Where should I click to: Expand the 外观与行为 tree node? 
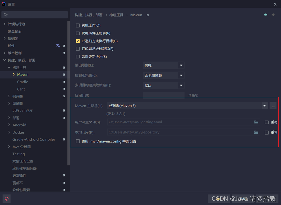point(5,24)
